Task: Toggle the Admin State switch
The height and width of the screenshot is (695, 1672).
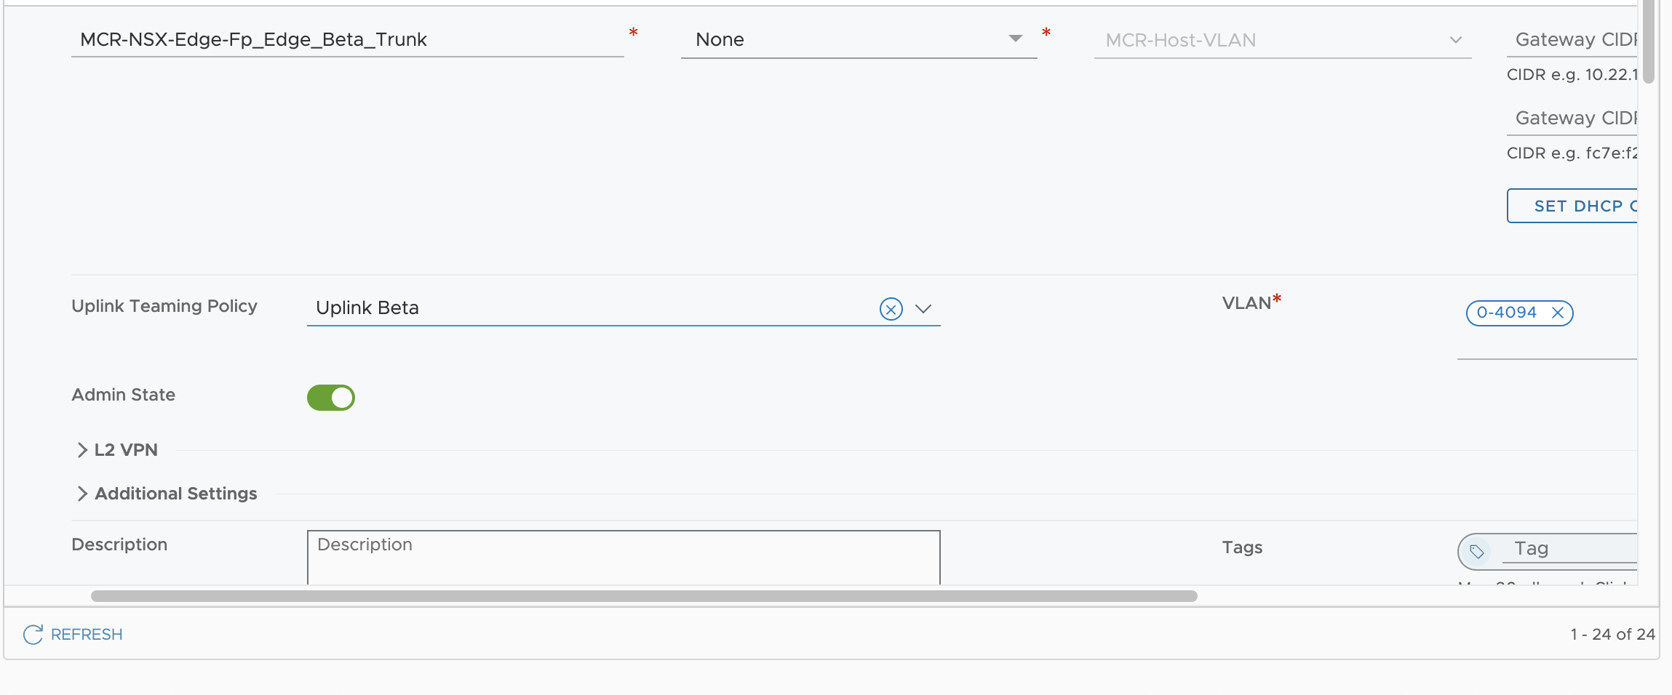Action: coord(331,398)
